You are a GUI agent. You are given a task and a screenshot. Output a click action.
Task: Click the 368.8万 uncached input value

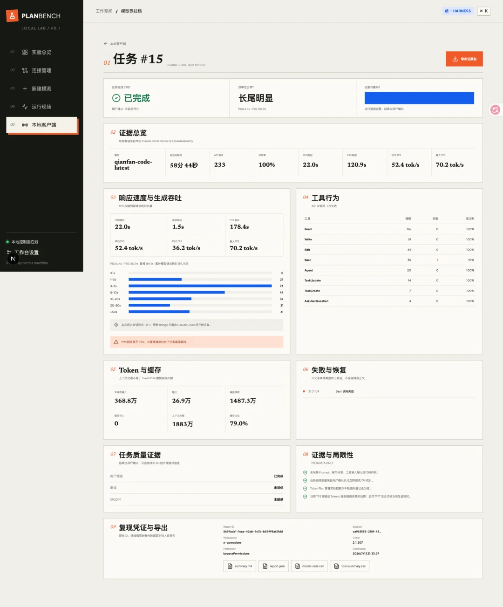coord(126,401)
